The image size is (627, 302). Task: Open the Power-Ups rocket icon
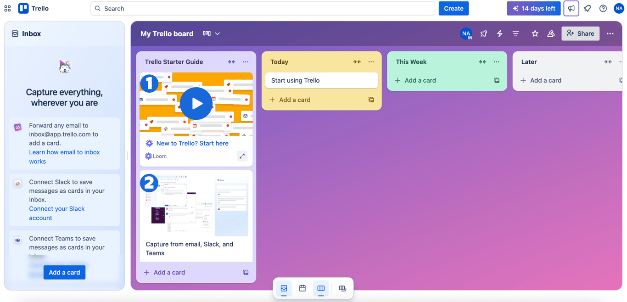click(483, 34)
